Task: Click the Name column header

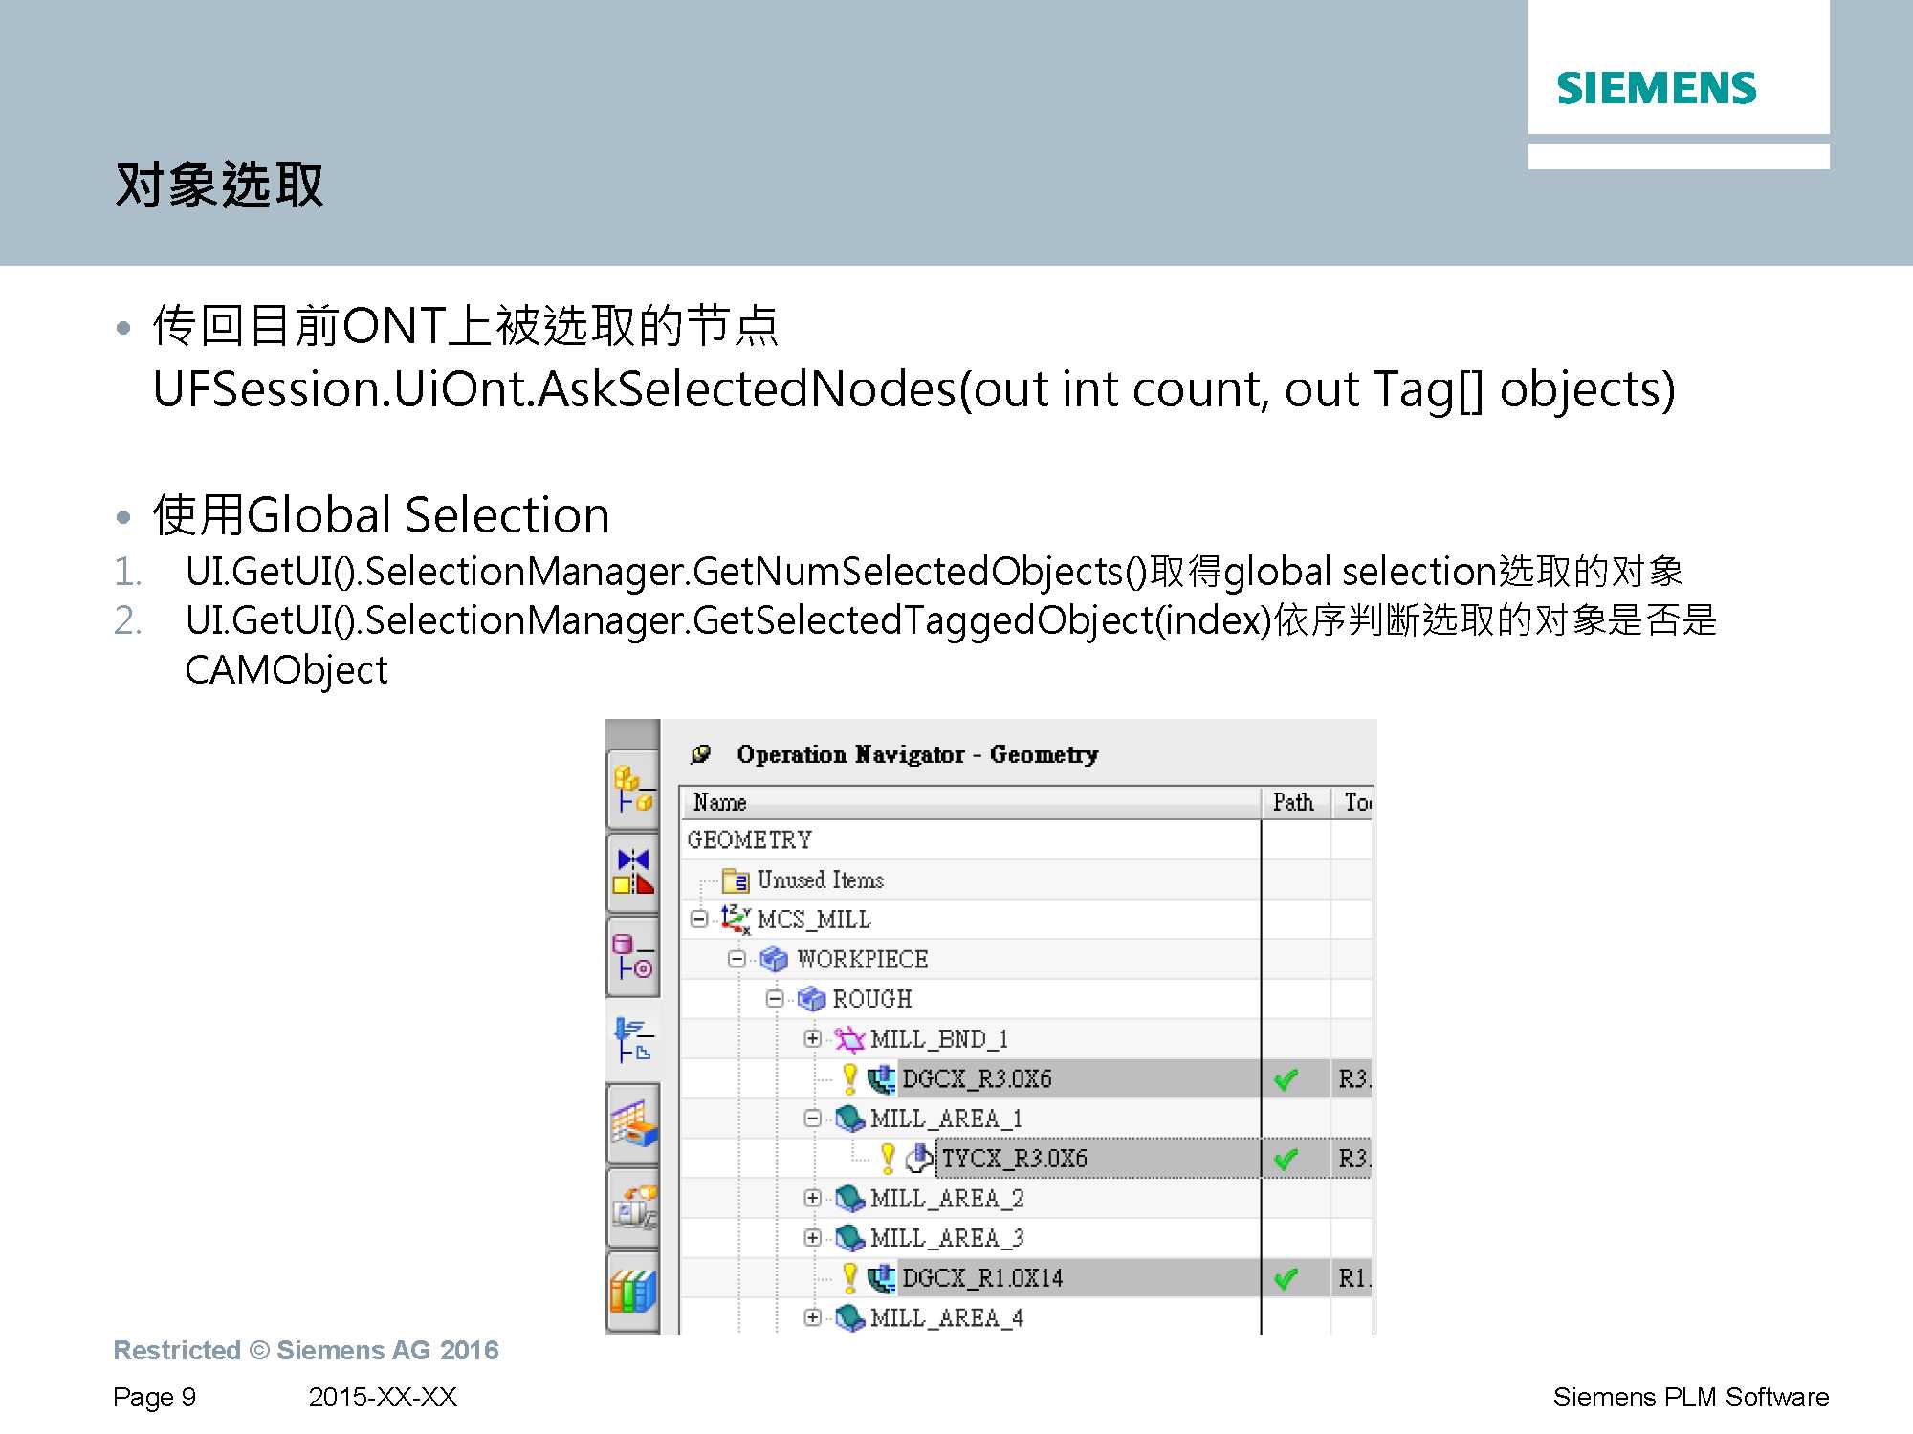Action: 971,802
